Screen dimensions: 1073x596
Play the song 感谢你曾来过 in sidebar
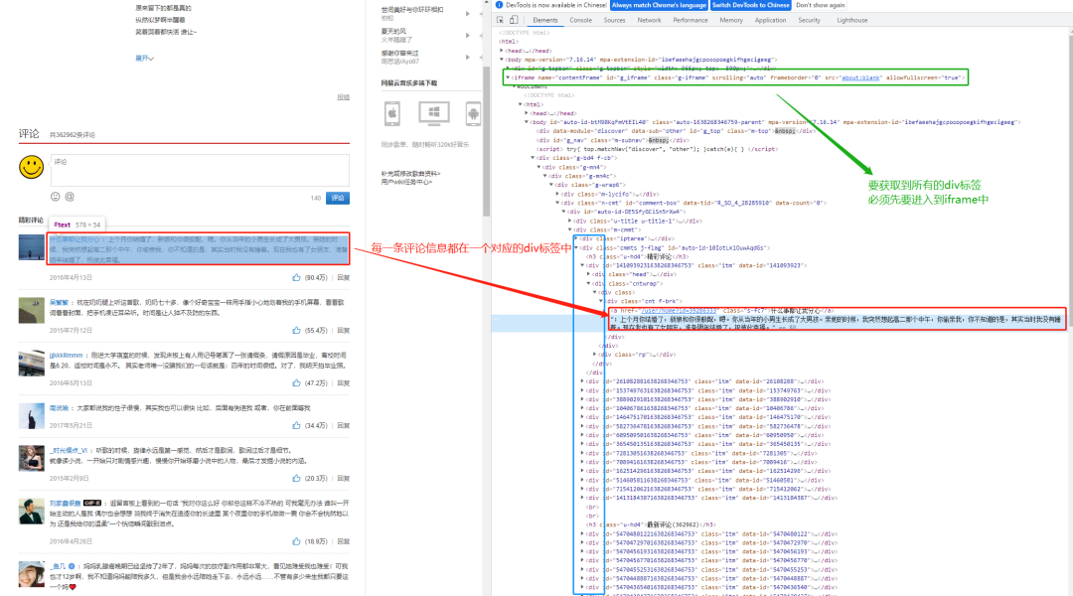click(x=467, y=57)
